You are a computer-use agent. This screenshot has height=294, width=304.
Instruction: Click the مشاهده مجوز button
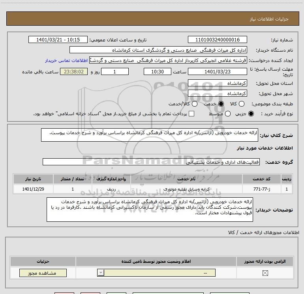[43, 273]
